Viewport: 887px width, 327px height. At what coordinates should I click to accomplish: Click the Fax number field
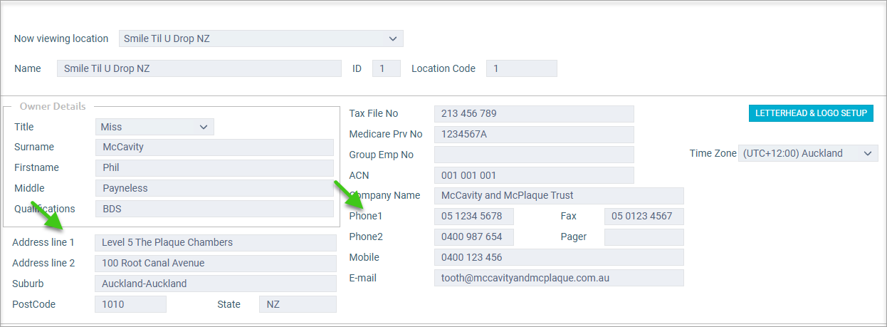pyautogui.click(x=644, y=217)
